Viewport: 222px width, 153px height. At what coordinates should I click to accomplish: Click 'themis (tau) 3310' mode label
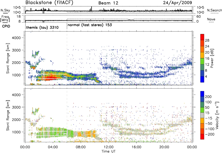42,27
